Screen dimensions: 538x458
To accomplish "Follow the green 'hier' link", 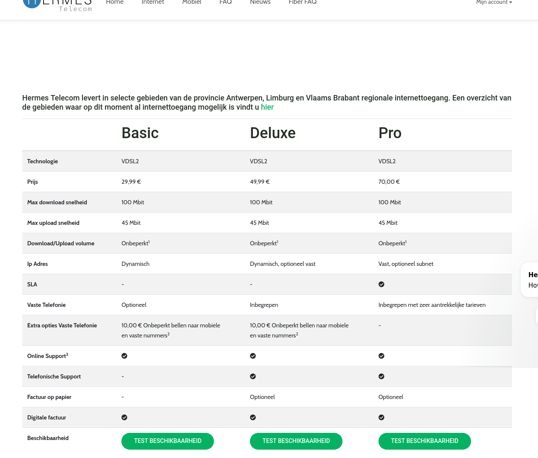I will click(267, 107).
